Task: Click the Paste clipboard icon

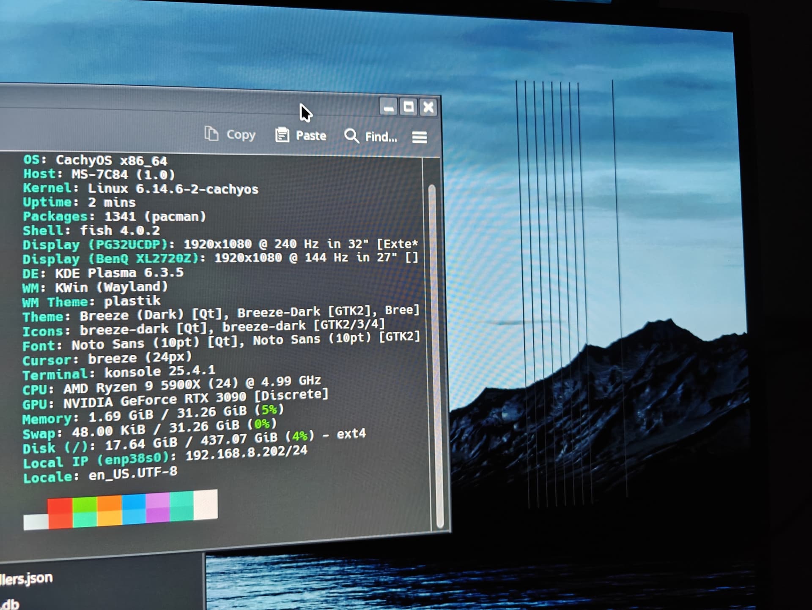Action: point(282,135)
